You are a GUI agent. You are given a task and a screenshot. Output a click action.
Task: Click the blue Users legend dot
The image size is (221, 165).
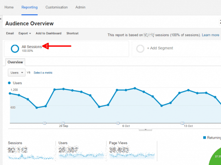pyautogui.click(x=10, y=83)
